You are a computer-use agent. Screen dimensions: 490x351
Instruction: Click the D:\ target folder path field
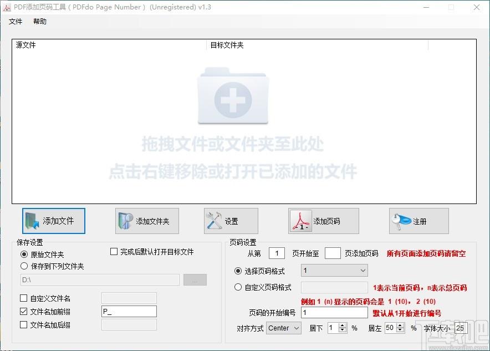pyautogui.click(x=100, y=279)
